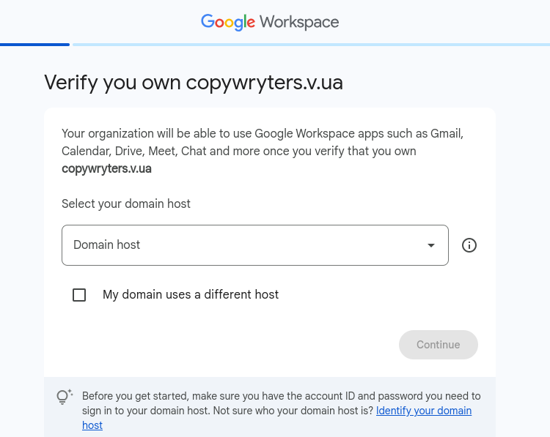Click the Google Workspace logo

pyautogui.click(x=270, y=22)
